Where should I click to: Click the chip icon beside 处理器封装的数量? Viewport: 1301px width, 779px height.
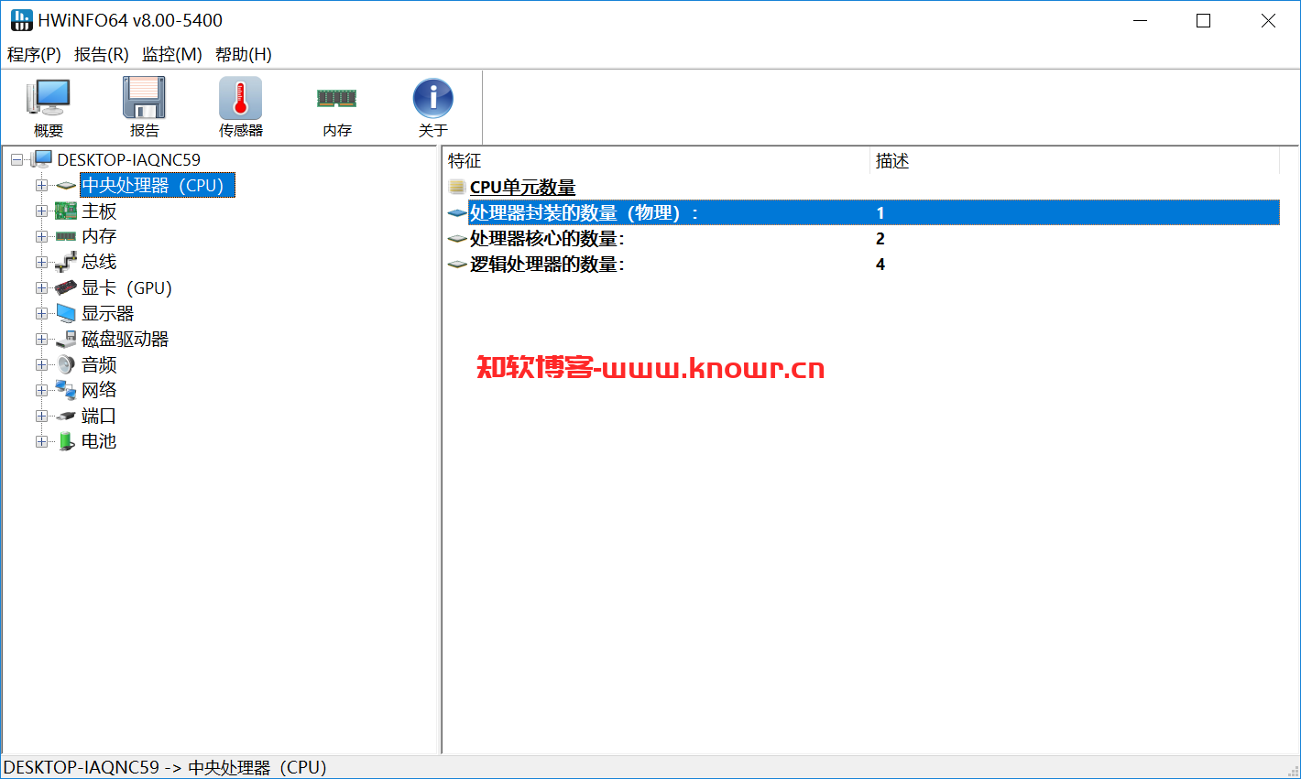tap(457, 213)
